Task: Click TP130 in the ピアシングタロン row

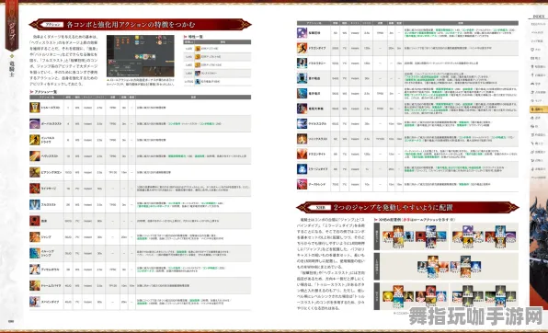Action: pyautogui.click(x=112, y=172)
